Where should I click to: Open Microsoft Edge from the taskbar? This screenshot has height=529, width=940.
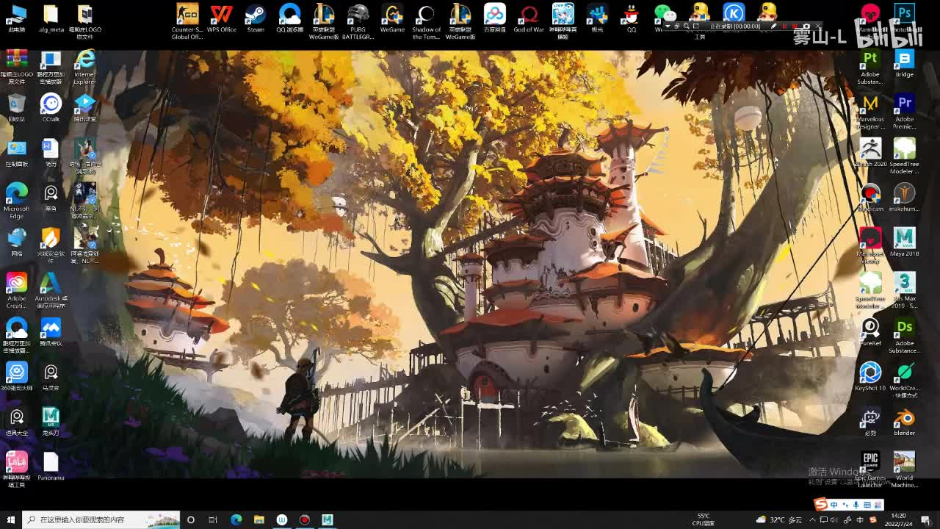pyautogui.click(x=236, y=519)
